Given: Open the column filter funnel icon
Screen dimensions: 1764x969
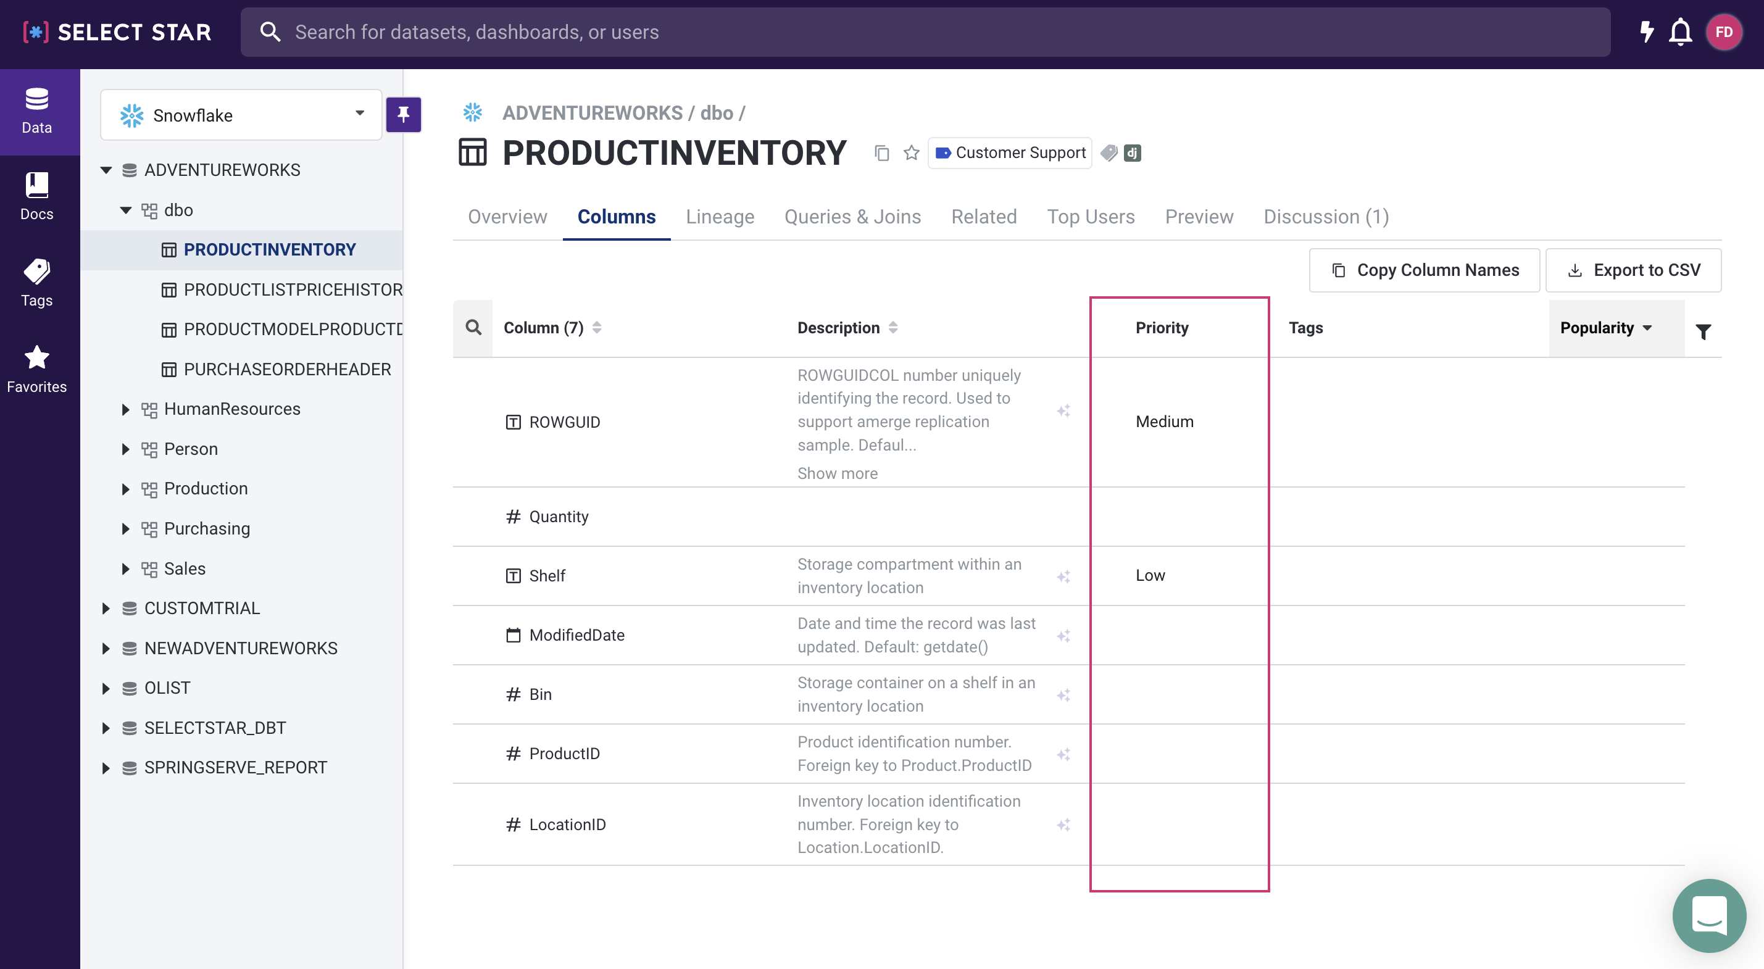Looking at the screenshot, I should pos(1703,331).
